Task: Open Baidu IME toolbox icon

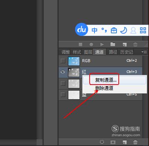Action: point(114,30)
